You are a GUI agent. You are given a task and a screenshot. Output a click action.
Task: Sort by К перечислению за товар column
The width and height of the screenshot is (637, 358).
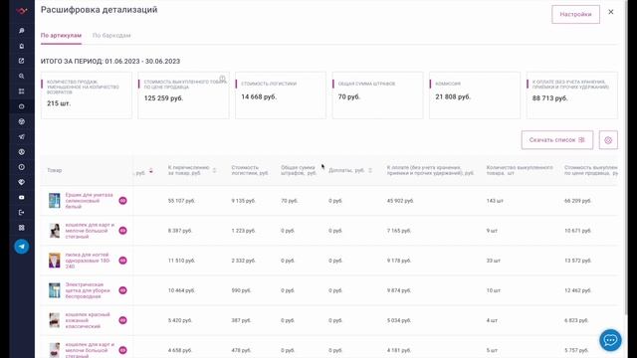tap(215, 170)
